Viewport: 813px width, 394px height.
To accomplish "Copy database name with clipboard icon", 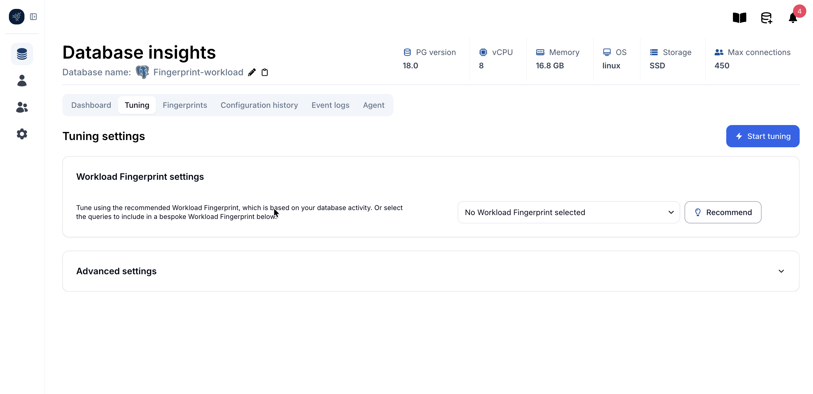I will pos(265,72).
